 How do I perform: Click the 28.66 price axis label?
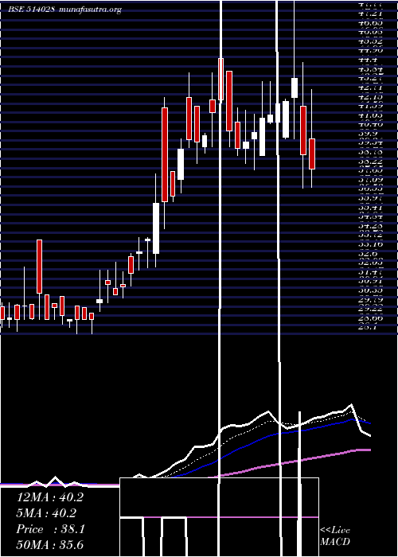point(370,318)
